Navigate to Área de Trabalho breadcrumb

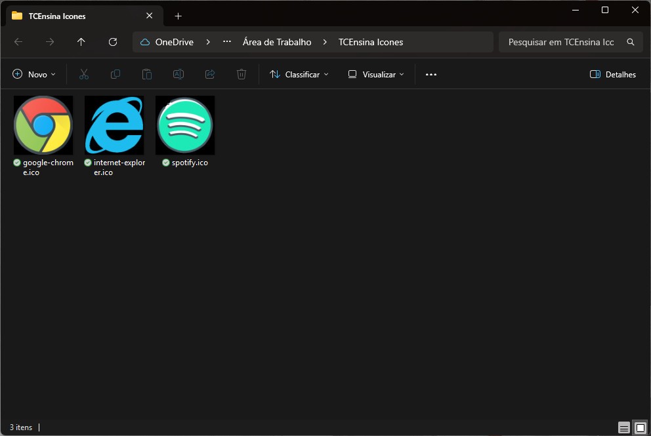(x=277, y=42)
